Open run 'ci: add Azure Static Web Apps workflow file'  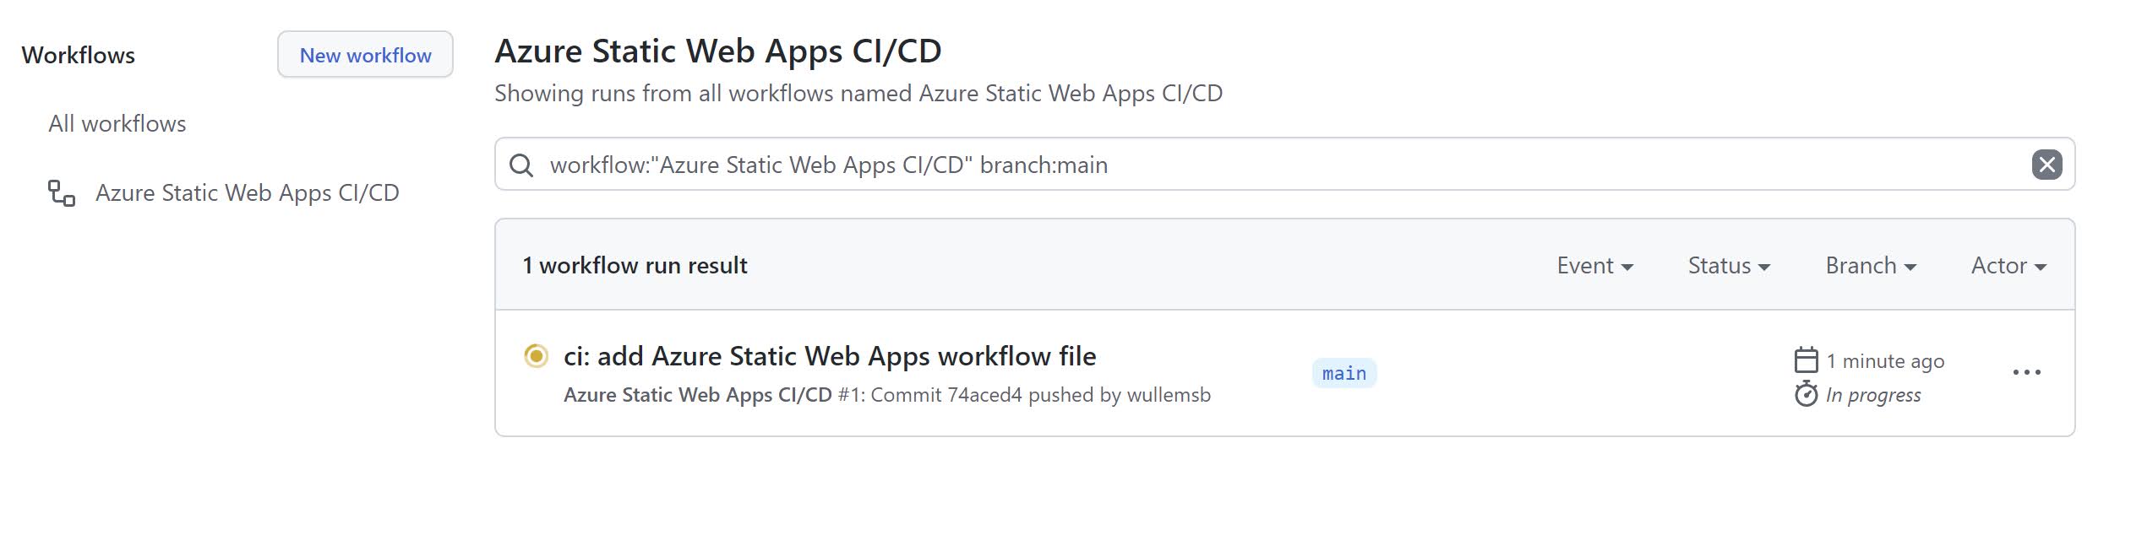829,356
